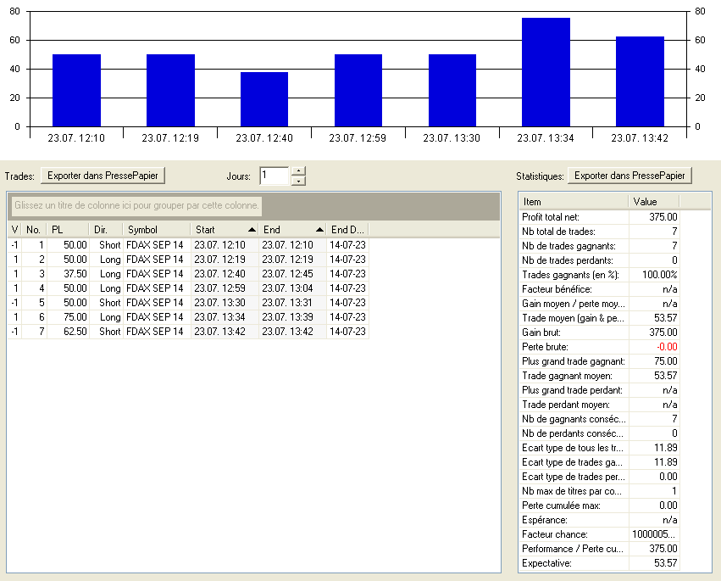Click the No. column header

(35, 230)
